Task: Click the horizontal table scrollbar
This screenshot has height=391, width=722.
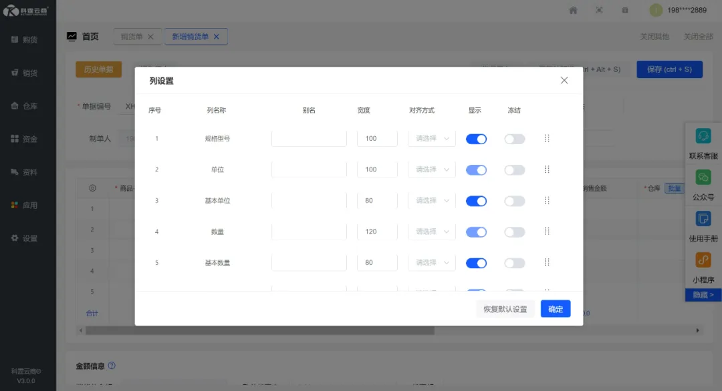Action: 259,330
